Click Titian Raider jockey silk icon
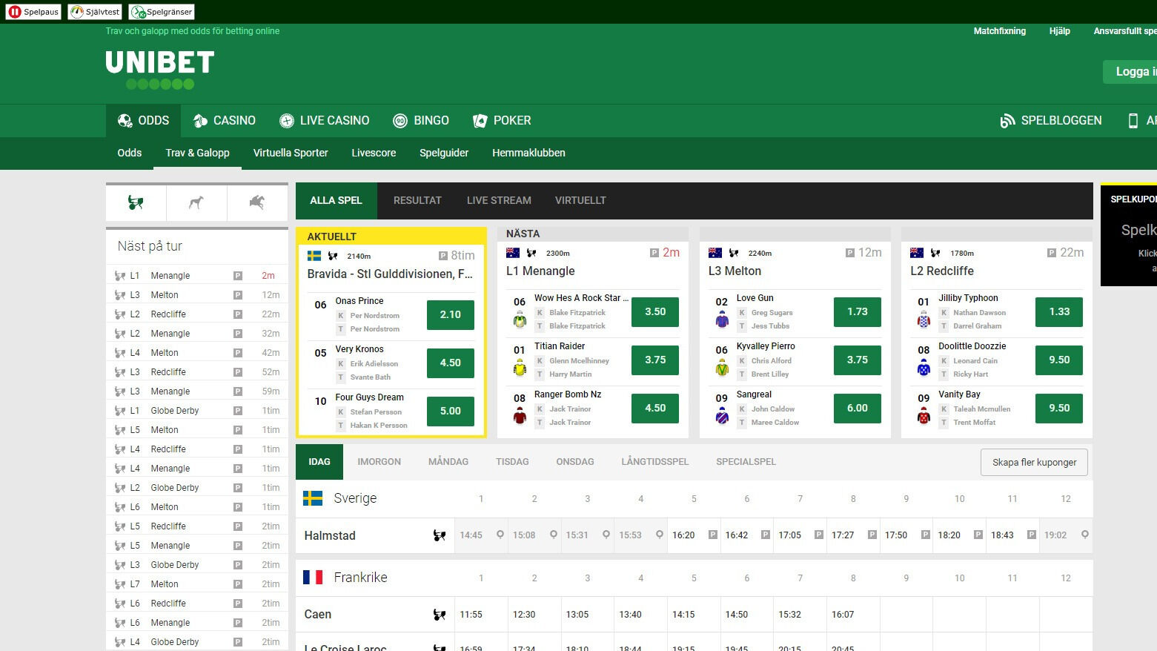The width and height of the screenshot is (1157, 651). 520,367
